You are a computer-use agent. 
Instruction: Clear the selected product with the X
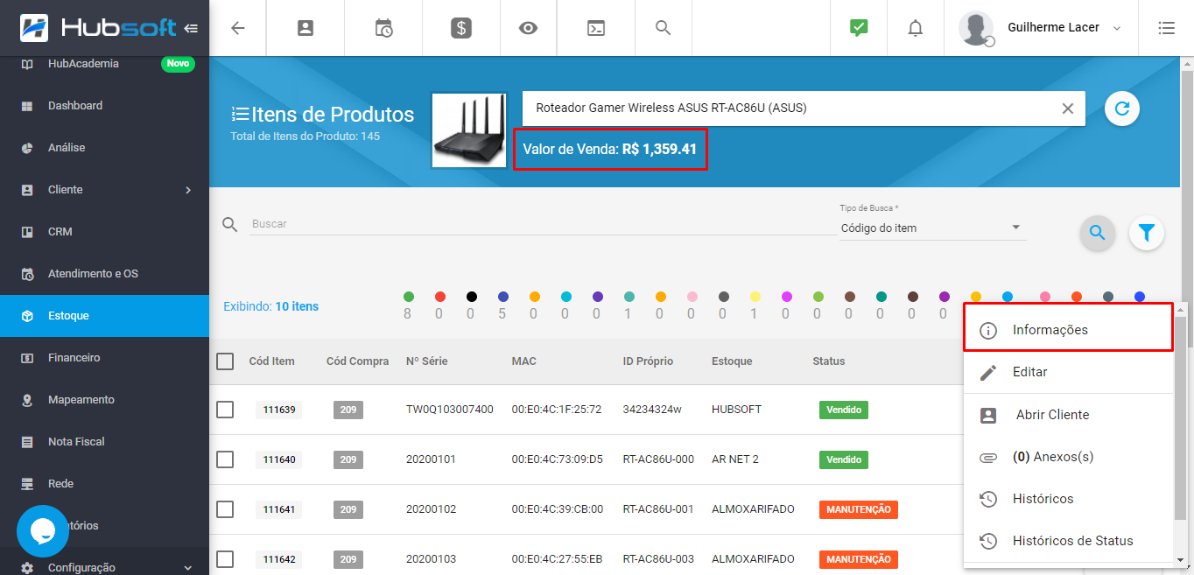[1068, 109]
